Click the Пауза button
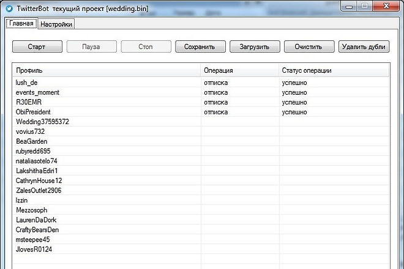The height and width of the screenshot is (269, 404). tap(91, 46)
